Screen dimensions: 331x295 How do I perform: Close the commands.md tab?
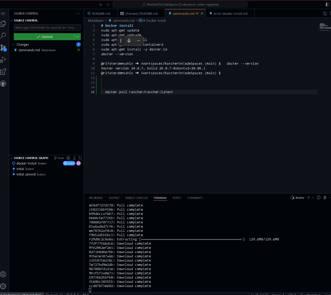click(202, 14)
